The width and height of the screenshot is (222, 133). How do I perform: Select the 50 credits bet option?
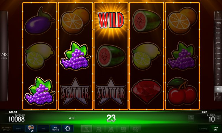click(x=111, y=129)
